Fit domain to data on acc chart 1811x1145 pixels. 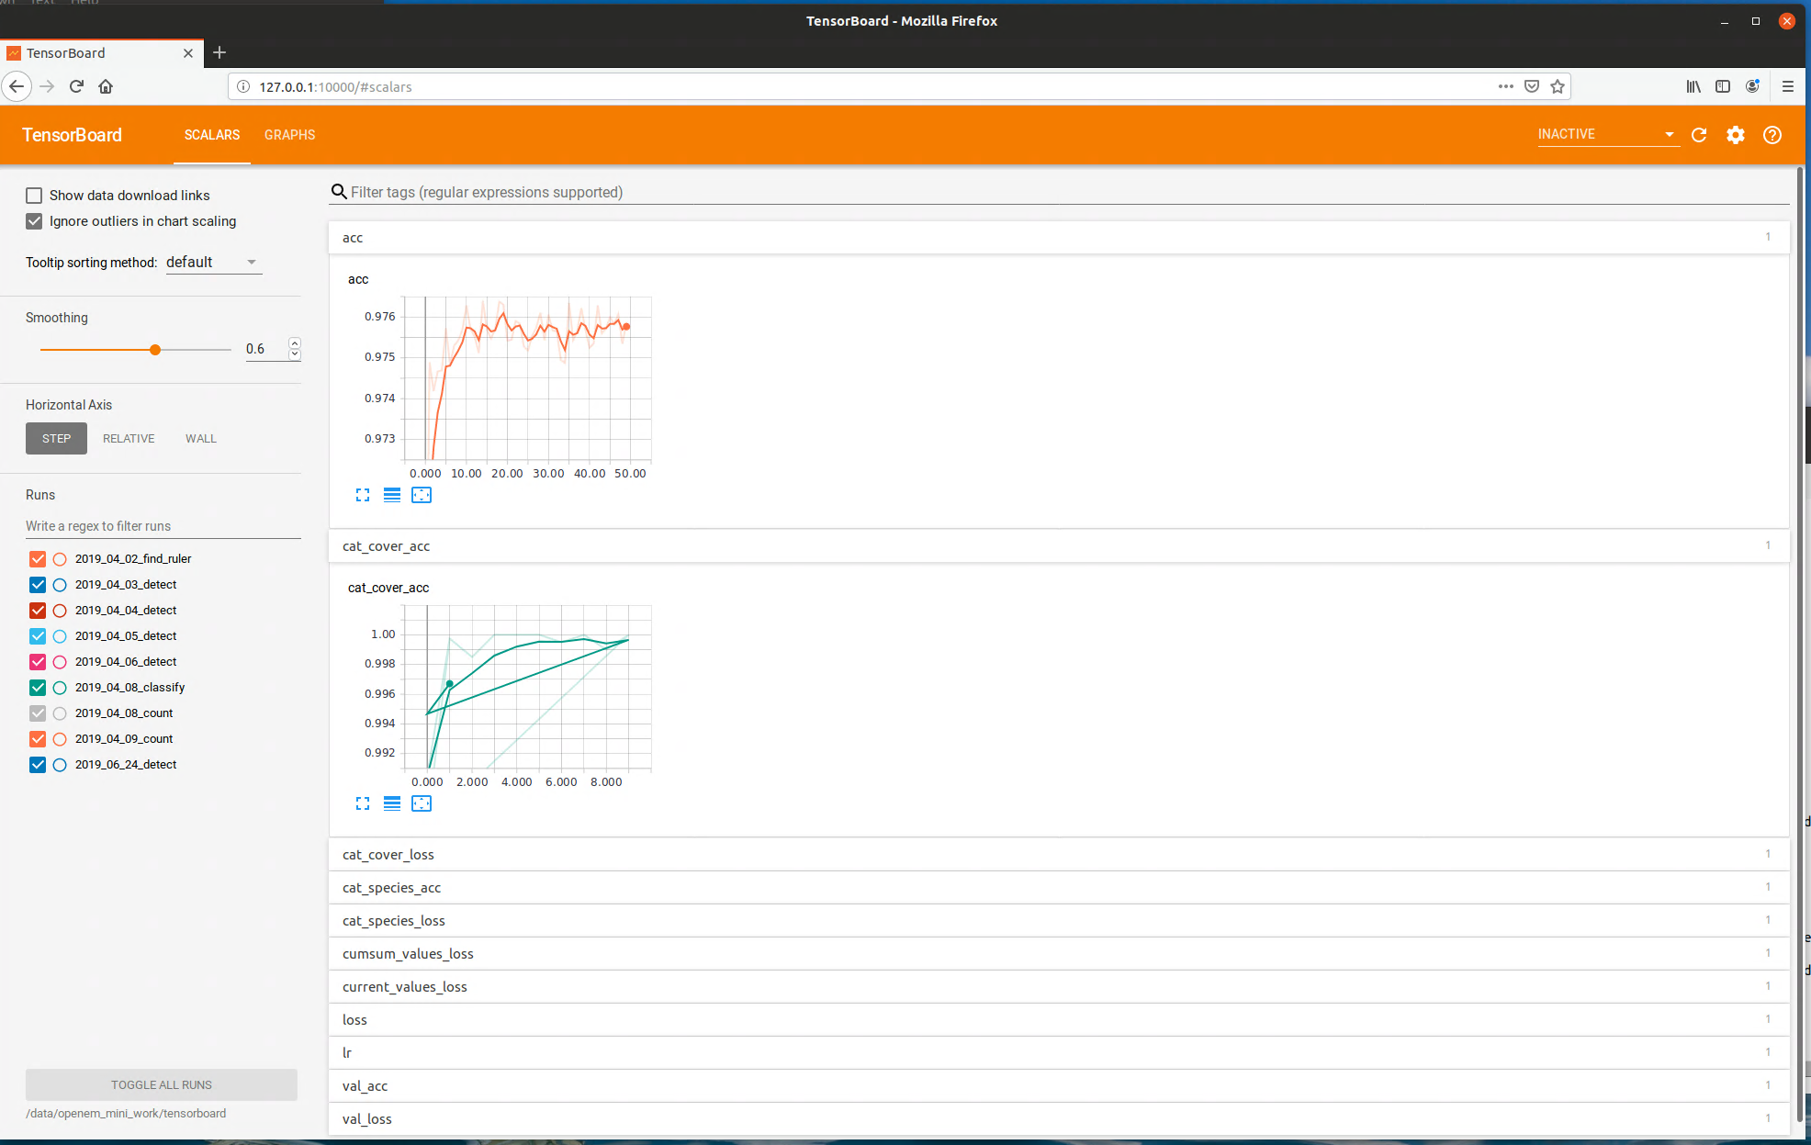point(422,495)
